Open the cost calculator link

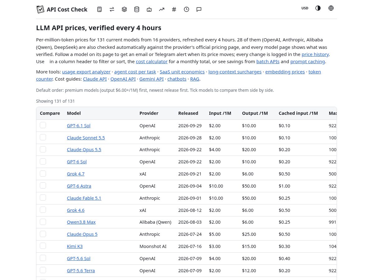pyautogui.click(x=152, y=62)
